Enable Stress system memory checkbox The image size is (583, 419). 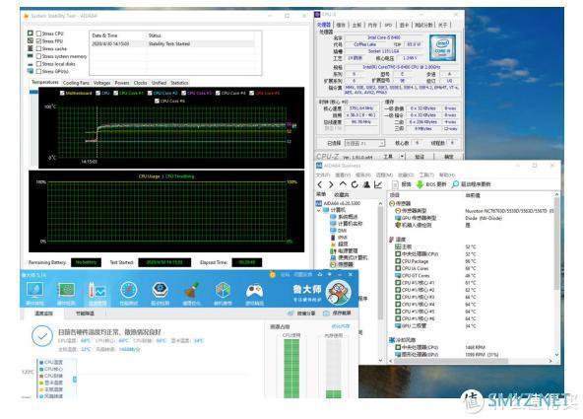pyautogui.click(x=38, y=56)
